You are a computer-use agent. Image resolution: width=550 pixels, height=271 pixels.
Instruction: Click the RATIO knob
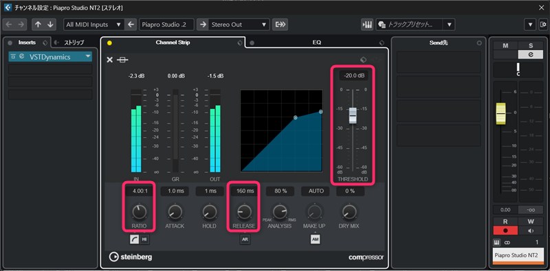140,212
